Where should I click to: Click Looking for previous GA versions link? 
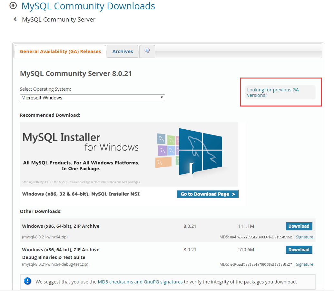point(273,92)
